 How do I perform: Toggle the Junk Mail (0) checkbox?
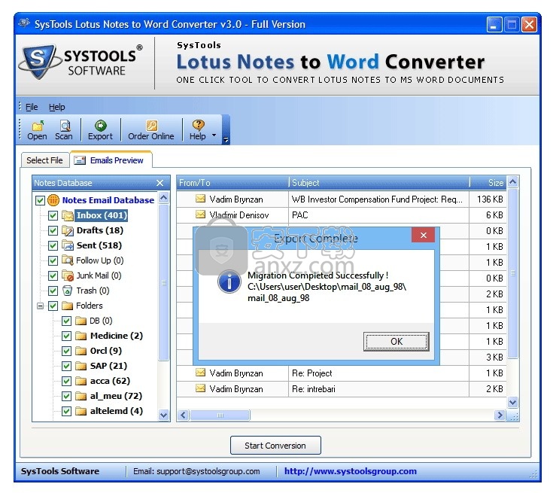(x=53, y=275)
